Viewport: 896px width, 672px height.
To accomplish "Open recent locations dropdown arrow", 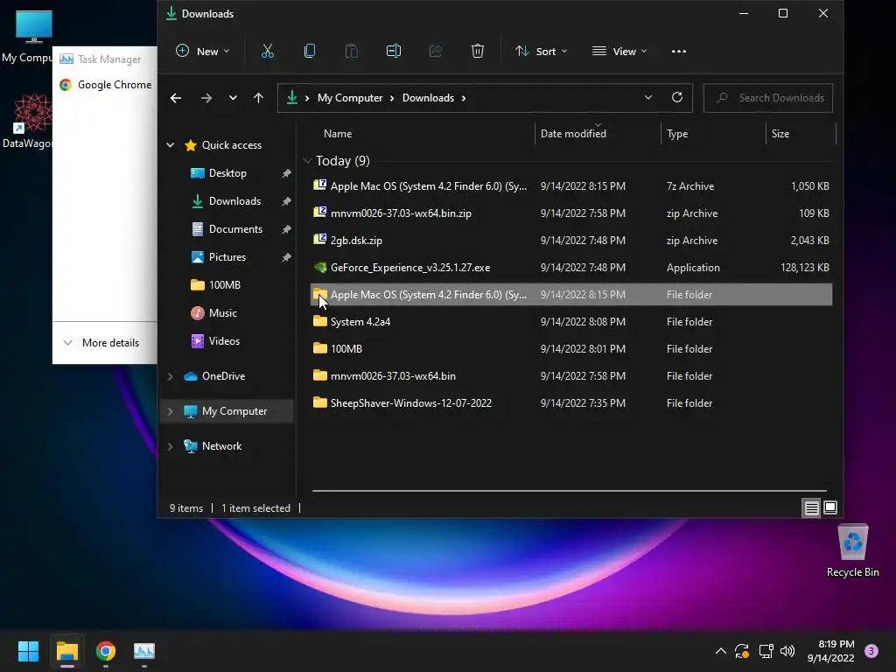I will [233, 98].
